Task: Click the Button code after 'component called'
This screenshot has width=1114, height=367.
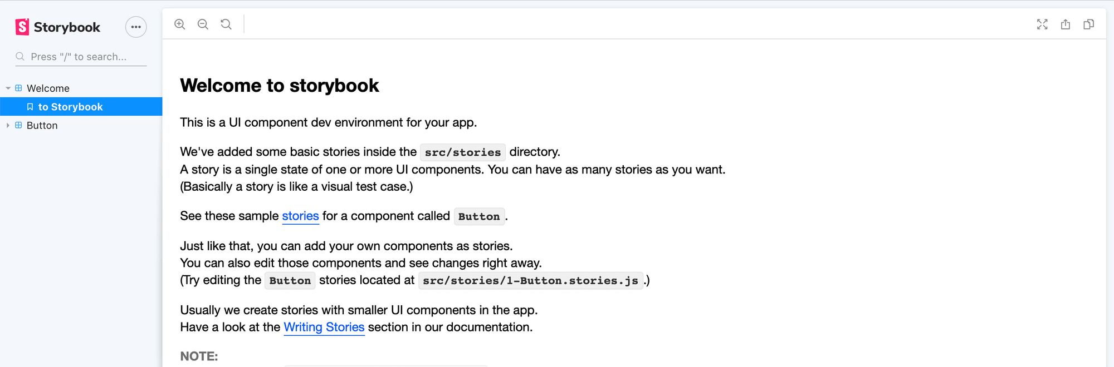Action: click(x=479, y=216)
